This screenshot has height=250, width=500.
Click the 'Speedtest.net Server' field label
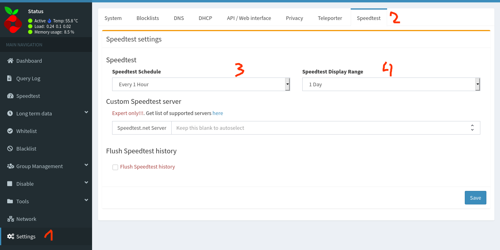click(142, 128)
